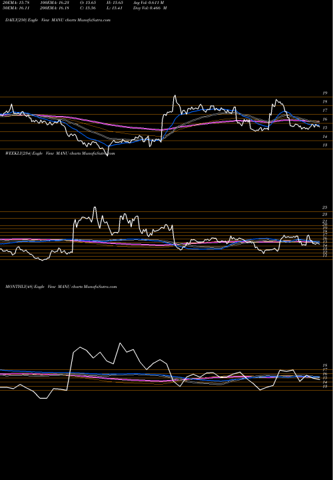Click the 16 price label on monthly chart
The height and width of the screenshot is (480, 333).
325,374
